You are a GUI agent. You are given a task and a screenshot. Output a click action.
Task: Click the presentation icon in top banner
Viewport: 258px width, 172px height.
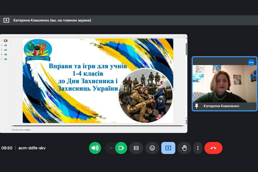(6, 20)
